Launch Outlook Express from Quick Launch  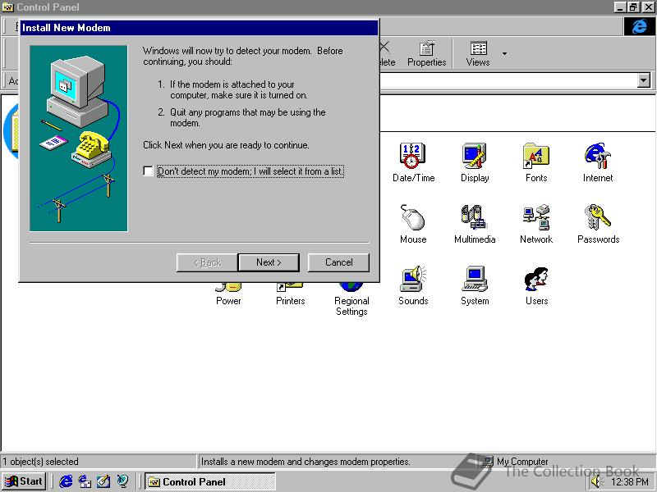85,481
